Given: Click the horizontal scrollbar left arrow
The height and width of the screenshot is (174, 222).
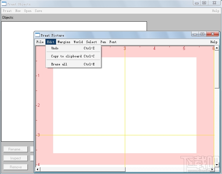Looking at the screenshot, I should click(37, 169).
